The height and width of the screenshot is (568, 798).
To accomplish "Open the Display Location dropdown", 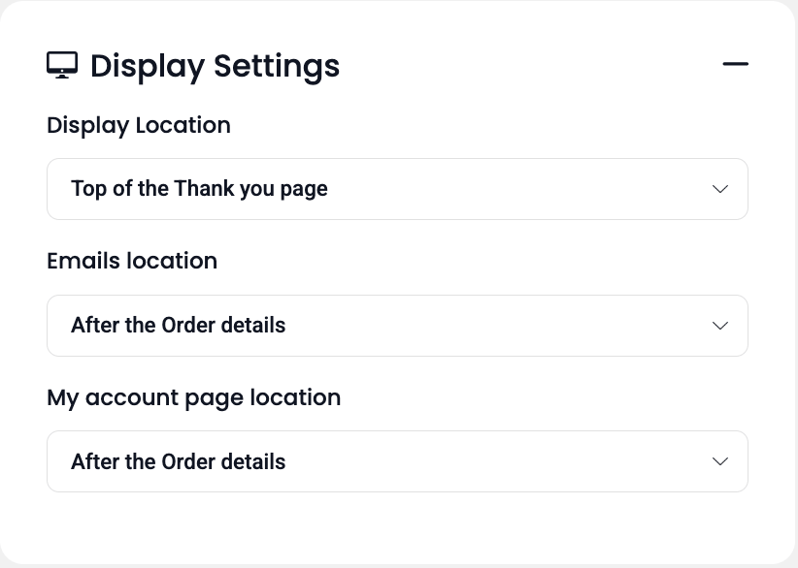I will pos(397,189).
